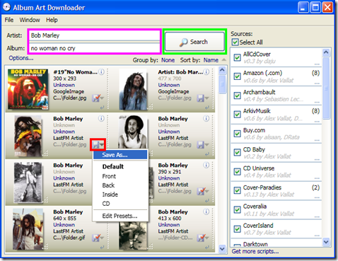Click the Album field with no woman no cry

(x=94, y=48)
